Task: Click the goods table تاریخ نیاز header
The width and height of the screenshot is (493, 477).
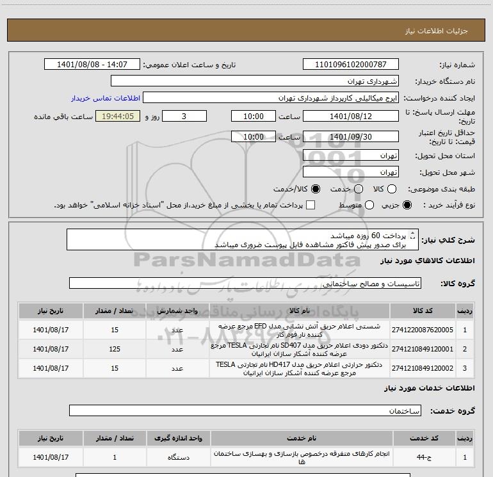Action: click(x=51, y=311)
